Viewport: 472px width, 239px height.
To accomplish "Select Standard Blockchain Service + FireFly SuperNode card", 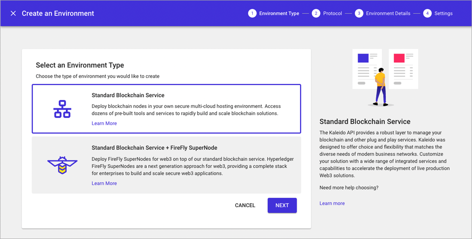I will pyautogui.click(x=166, y=165).
